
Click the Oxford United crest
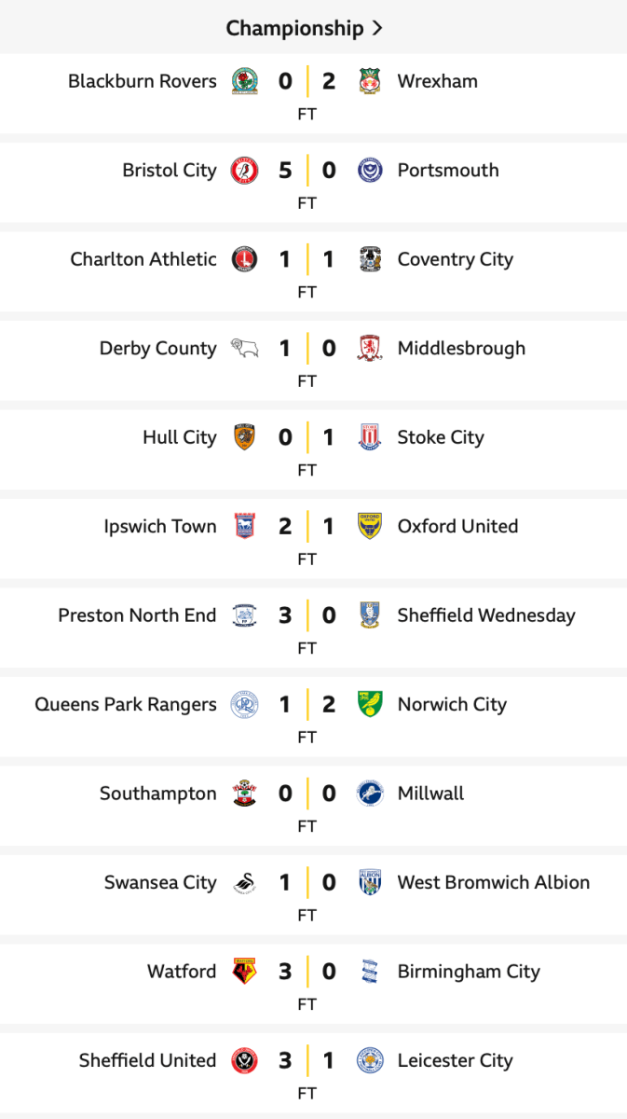tap(370, 526)
